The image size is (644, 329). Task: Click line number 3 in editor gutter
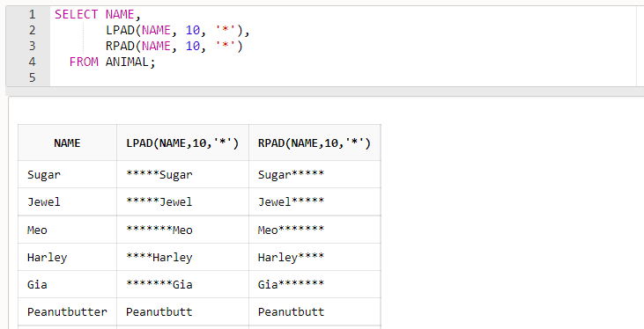[32, 46]
